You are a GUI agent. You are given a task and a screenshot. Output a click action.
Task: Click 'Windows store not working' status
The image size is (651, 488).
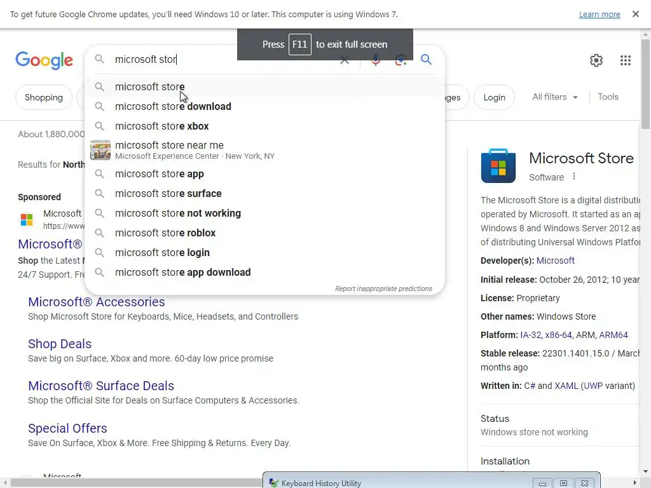534,432
